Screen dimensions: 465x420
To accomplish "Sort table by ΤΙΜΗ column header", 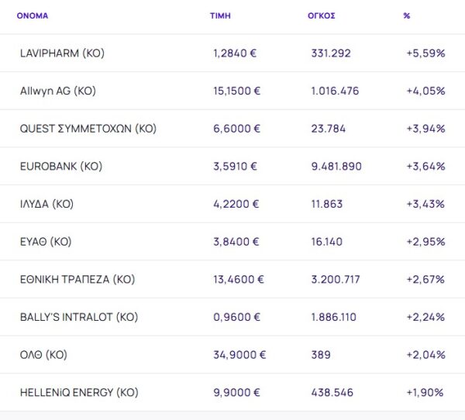I will pyautogui.click(x=219, y=15).
